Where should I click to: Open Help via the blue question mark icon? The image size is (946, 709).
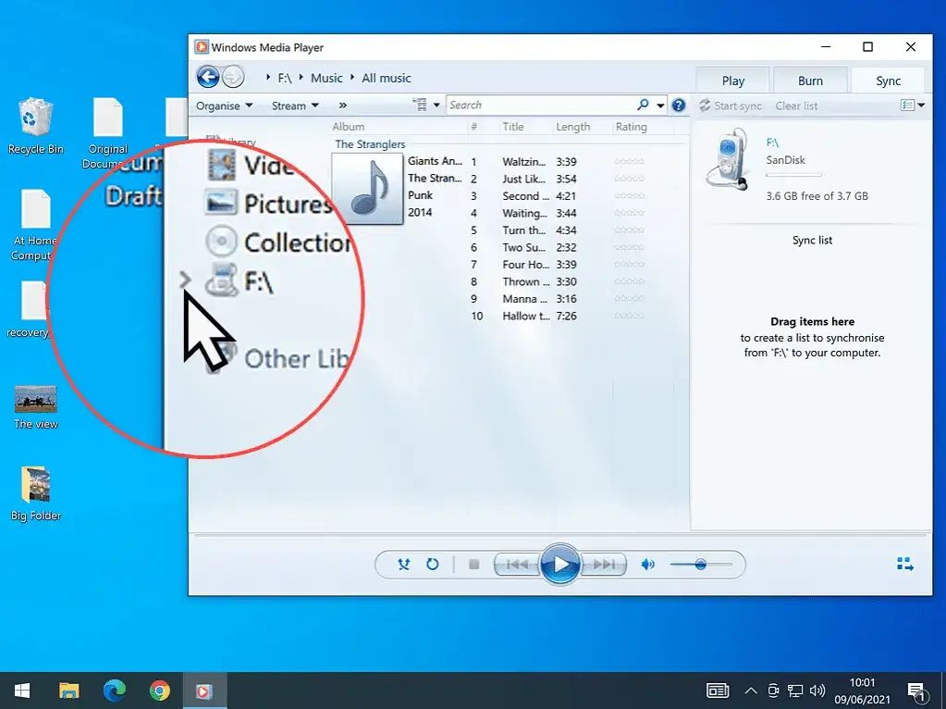[678, 105]
